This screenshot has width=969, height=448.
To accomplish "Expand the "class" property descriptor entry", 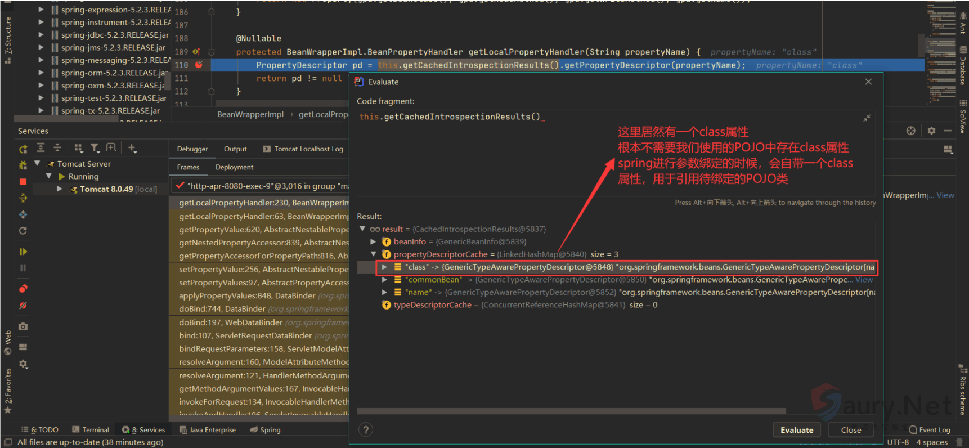I will coord(384,267).
